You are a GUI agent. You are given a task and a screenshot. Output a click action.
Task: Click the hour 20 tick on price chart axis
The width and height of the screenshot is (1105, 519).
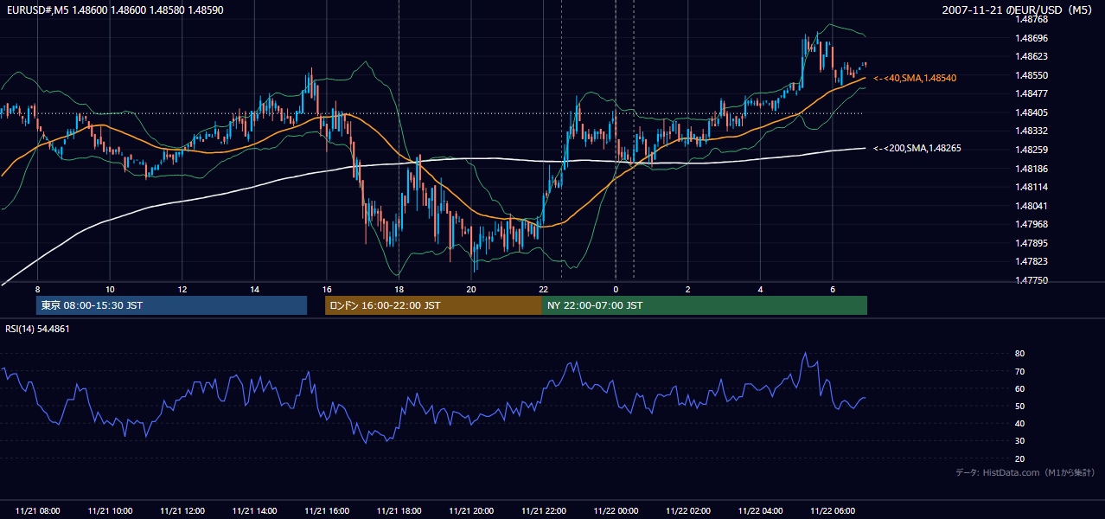(471, 288)
